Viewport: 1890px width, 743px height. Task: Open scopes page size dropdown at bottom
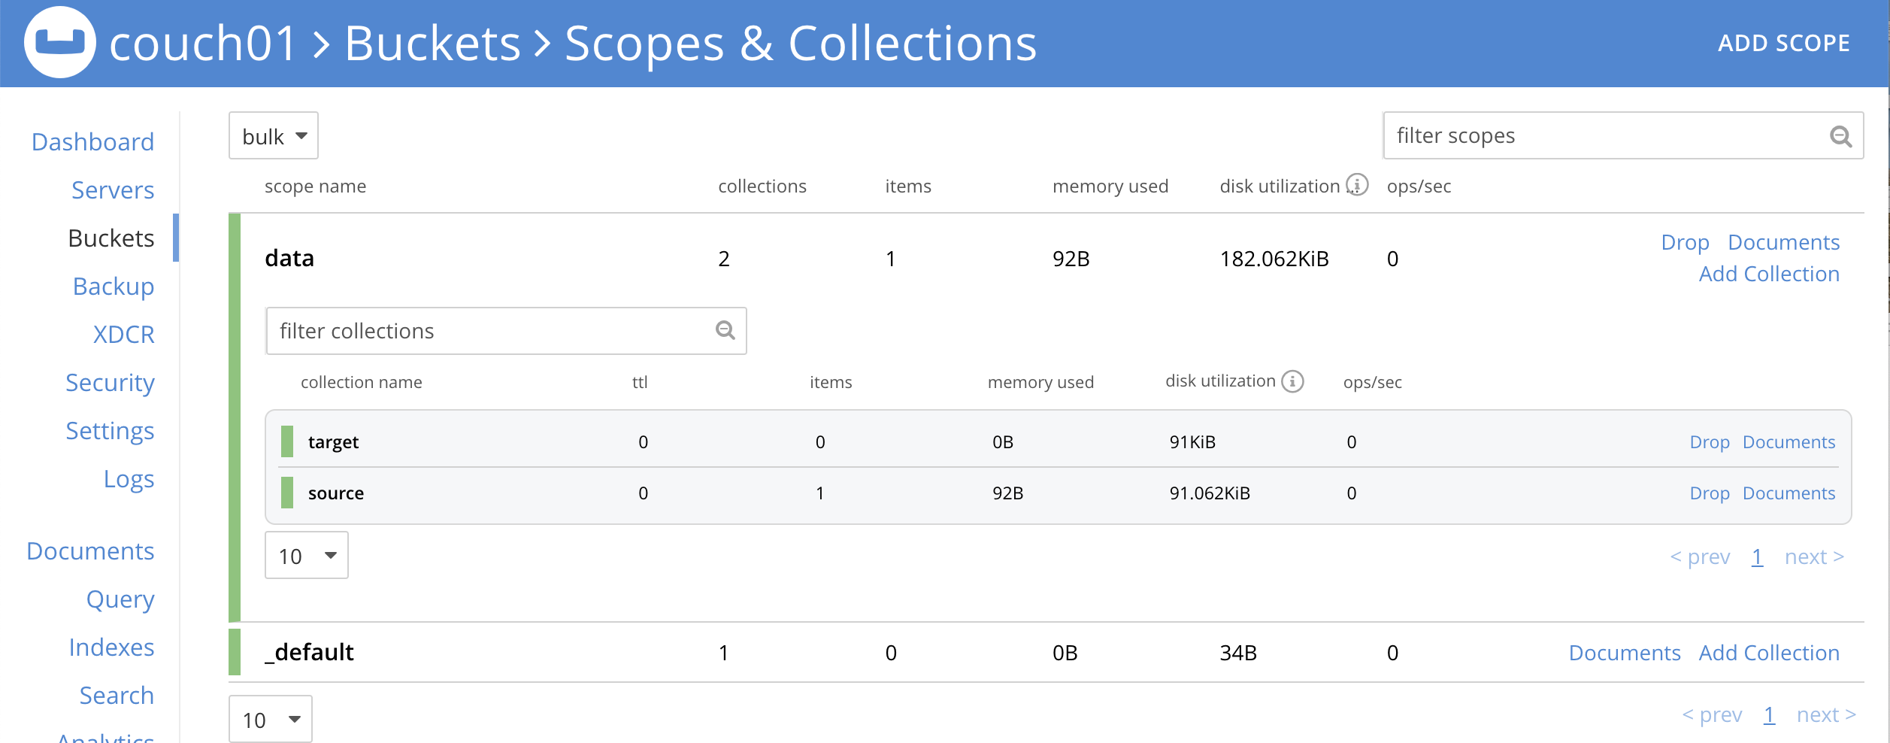coord(271,720)
